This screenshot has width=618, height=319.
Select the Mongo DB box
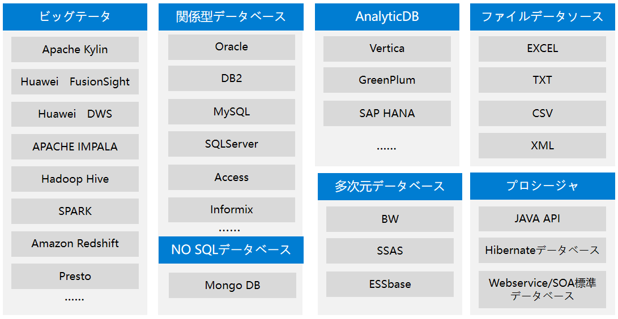(233, 285)
